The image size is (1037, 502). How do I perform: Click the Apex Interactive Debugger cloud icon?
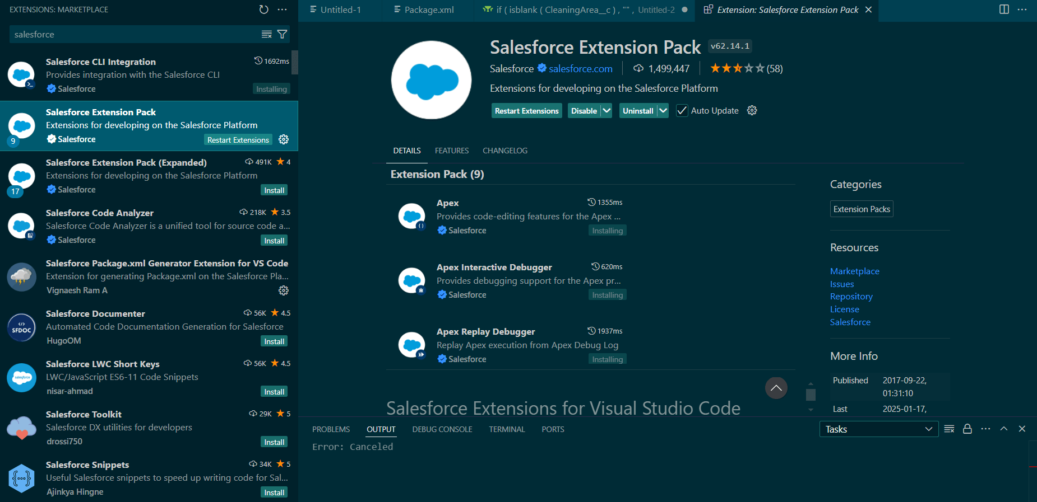(412, 281)
